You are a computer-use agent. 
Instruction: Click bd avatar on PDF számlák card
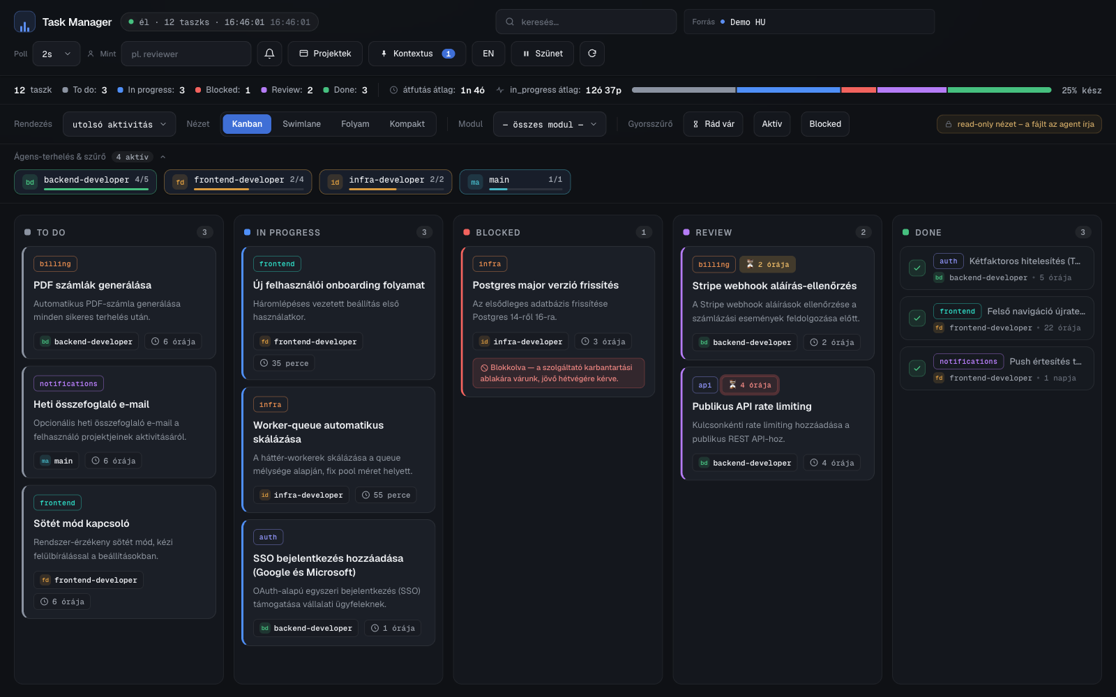(45, 342)
